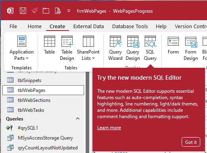207x153 pixels.
Task: Click the Queries group header text
Action: tap(15, 119)
